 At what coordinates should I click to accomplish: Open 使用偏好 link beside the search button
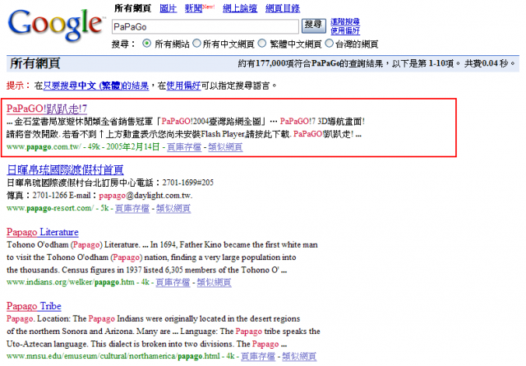(x=345, y=30)
